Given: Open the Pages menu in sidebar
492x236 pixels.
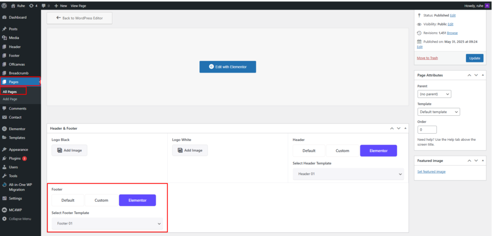Looking at the screenshot, I should tap(20, 82).
